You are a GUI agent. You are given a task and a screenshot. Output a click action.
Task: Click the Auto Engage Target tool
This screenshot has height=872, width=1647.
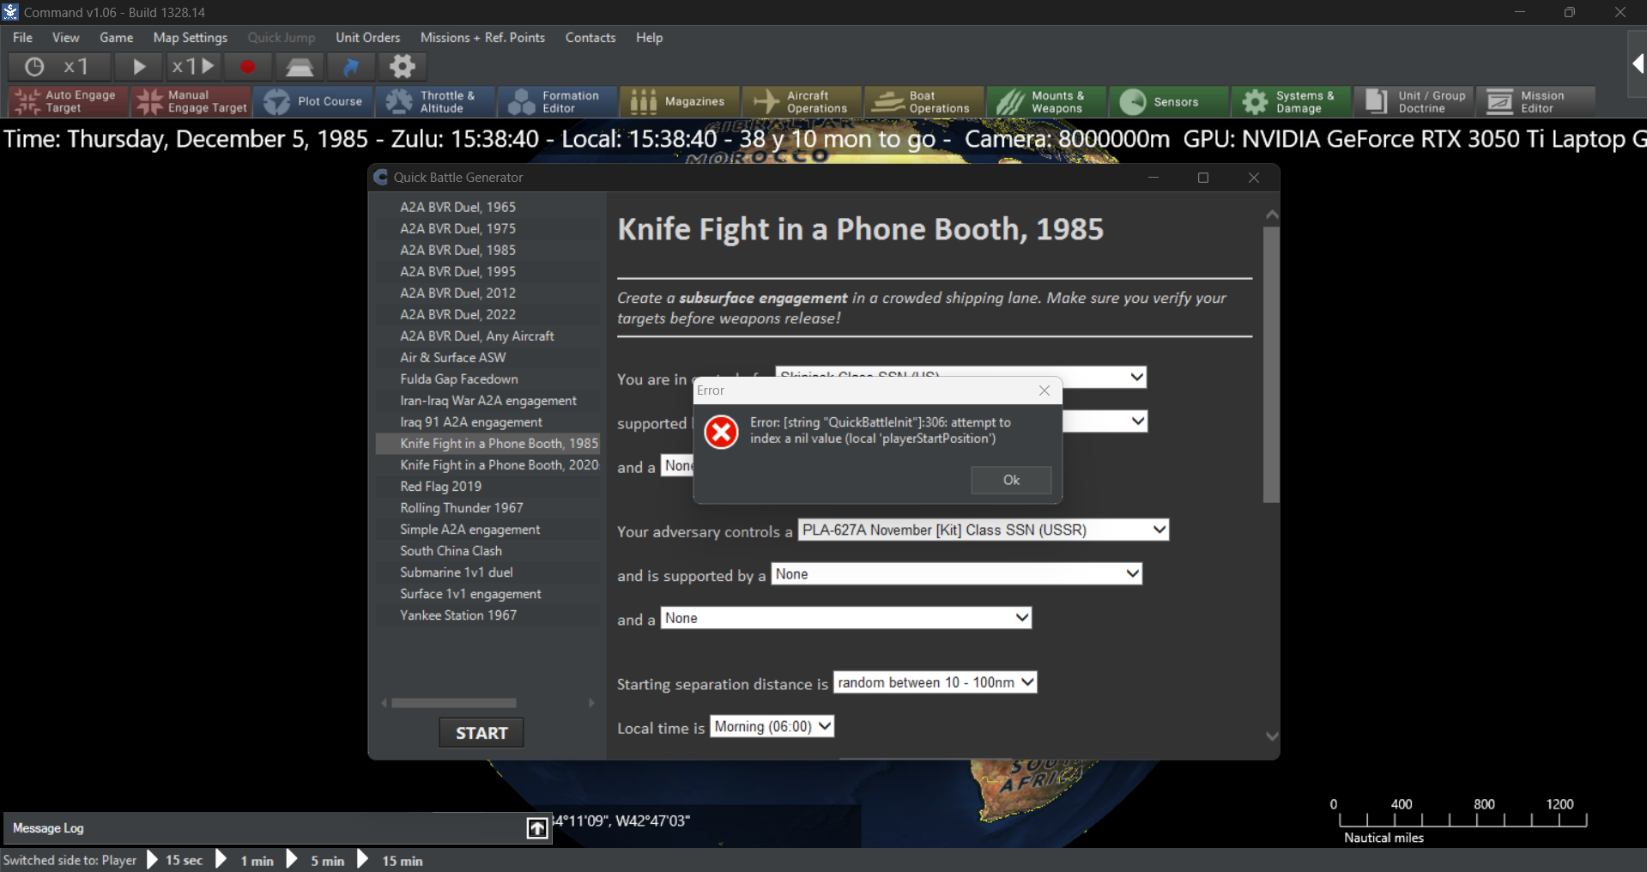point(68,101)
